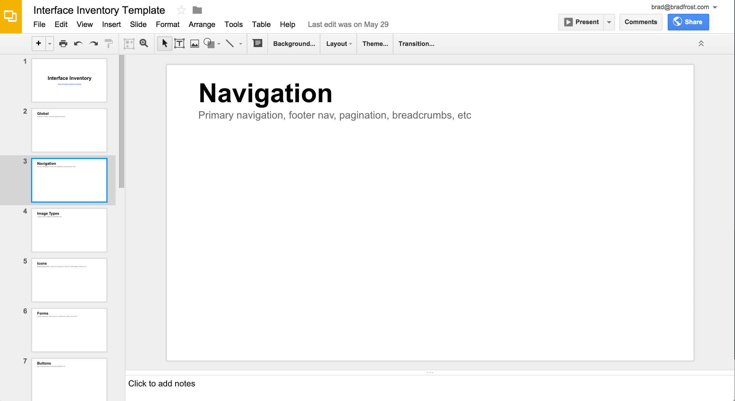The height and width of the screenshot is (401, 735).
Task: Click the zoom magnifier tool
Action: click(x=144, y=43)
